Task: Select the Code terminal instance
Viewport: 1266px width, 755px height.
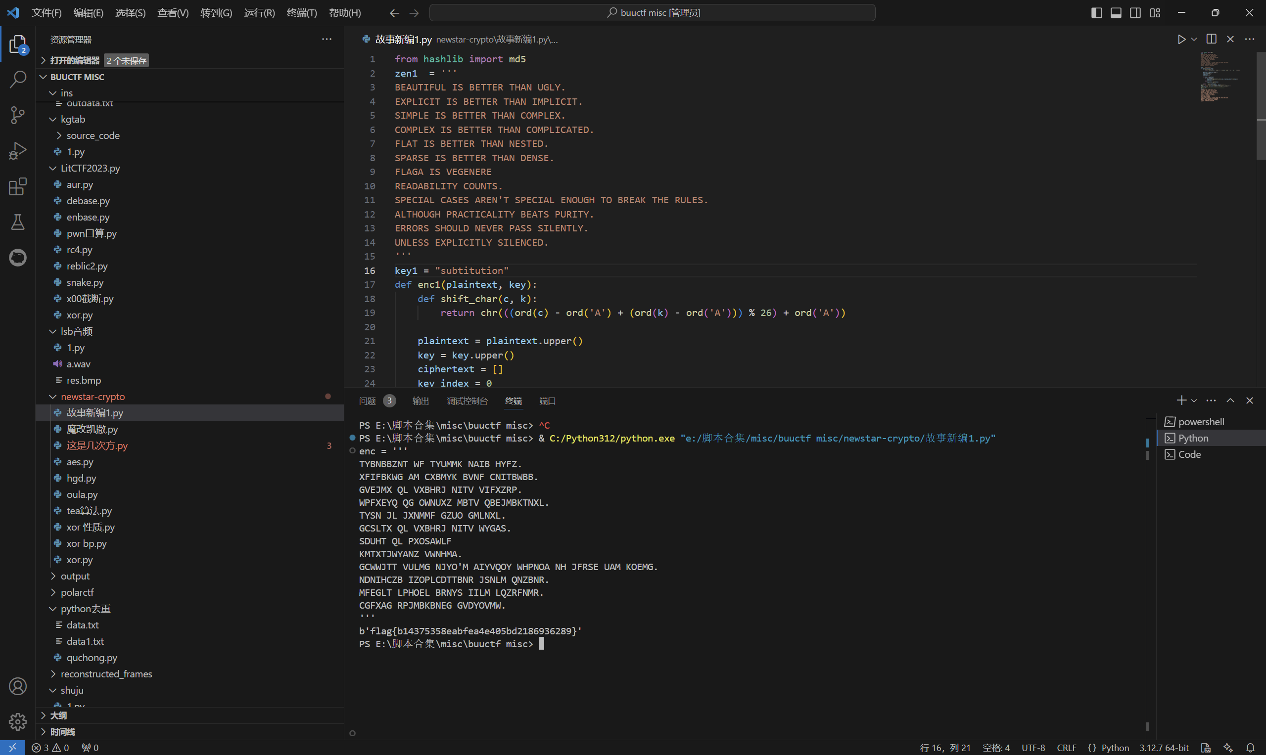Action: [x=1212, y=454]
